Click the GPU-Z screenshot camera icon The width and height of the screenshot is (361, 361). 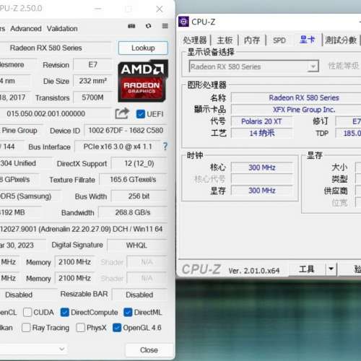(131, 26)
